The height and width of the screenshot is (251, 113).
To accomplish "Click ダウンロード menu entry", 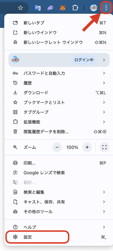I will click(59, 93).
